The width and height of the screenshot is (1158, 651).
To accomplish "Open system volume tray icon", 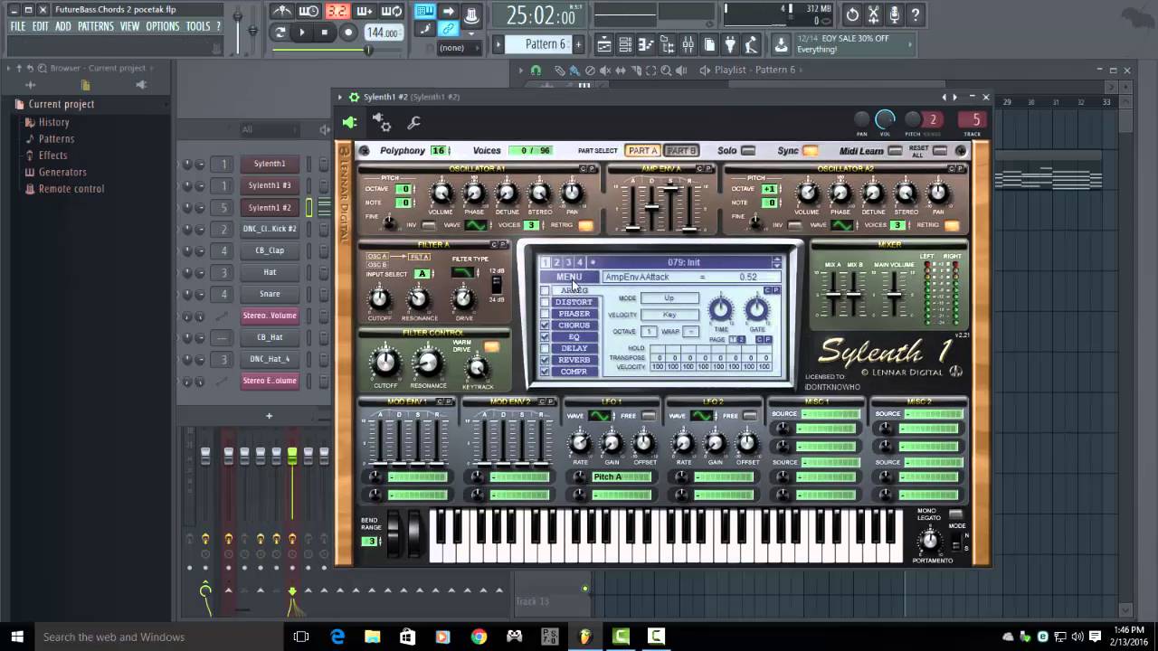I will click(x=1077, y=637).
